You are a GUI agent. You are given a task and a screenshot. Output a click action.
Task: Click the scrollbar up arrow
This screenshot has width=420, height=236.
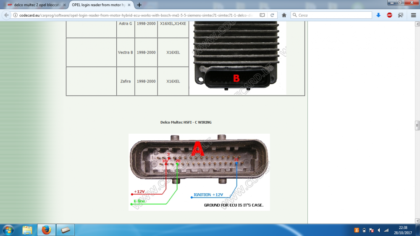417,24
